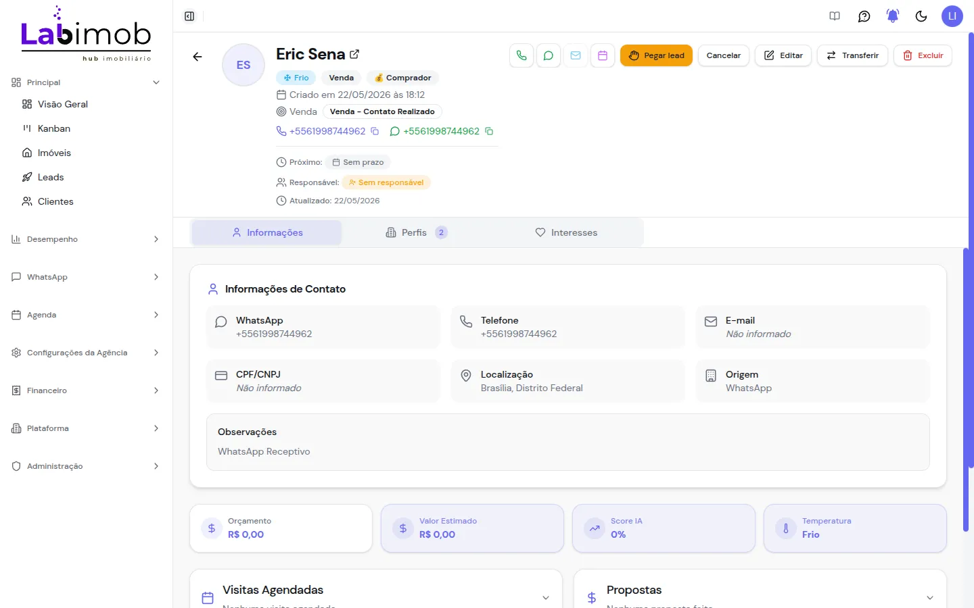Viewport: 974px width, 608px height.
Task: Expand the Administração section
Action: coord(87,466)
